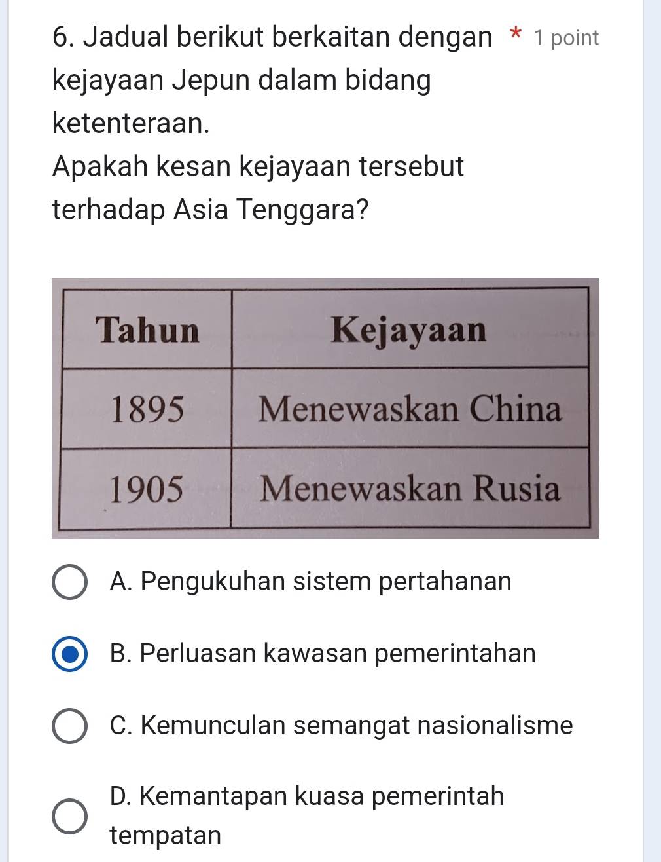Viewport: 661px width, 862px height.
Task: Click the 'Tahun' table header in image
Action: coord(148,330)
